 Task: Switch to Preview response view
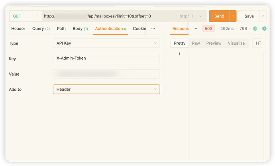point(214,43)
